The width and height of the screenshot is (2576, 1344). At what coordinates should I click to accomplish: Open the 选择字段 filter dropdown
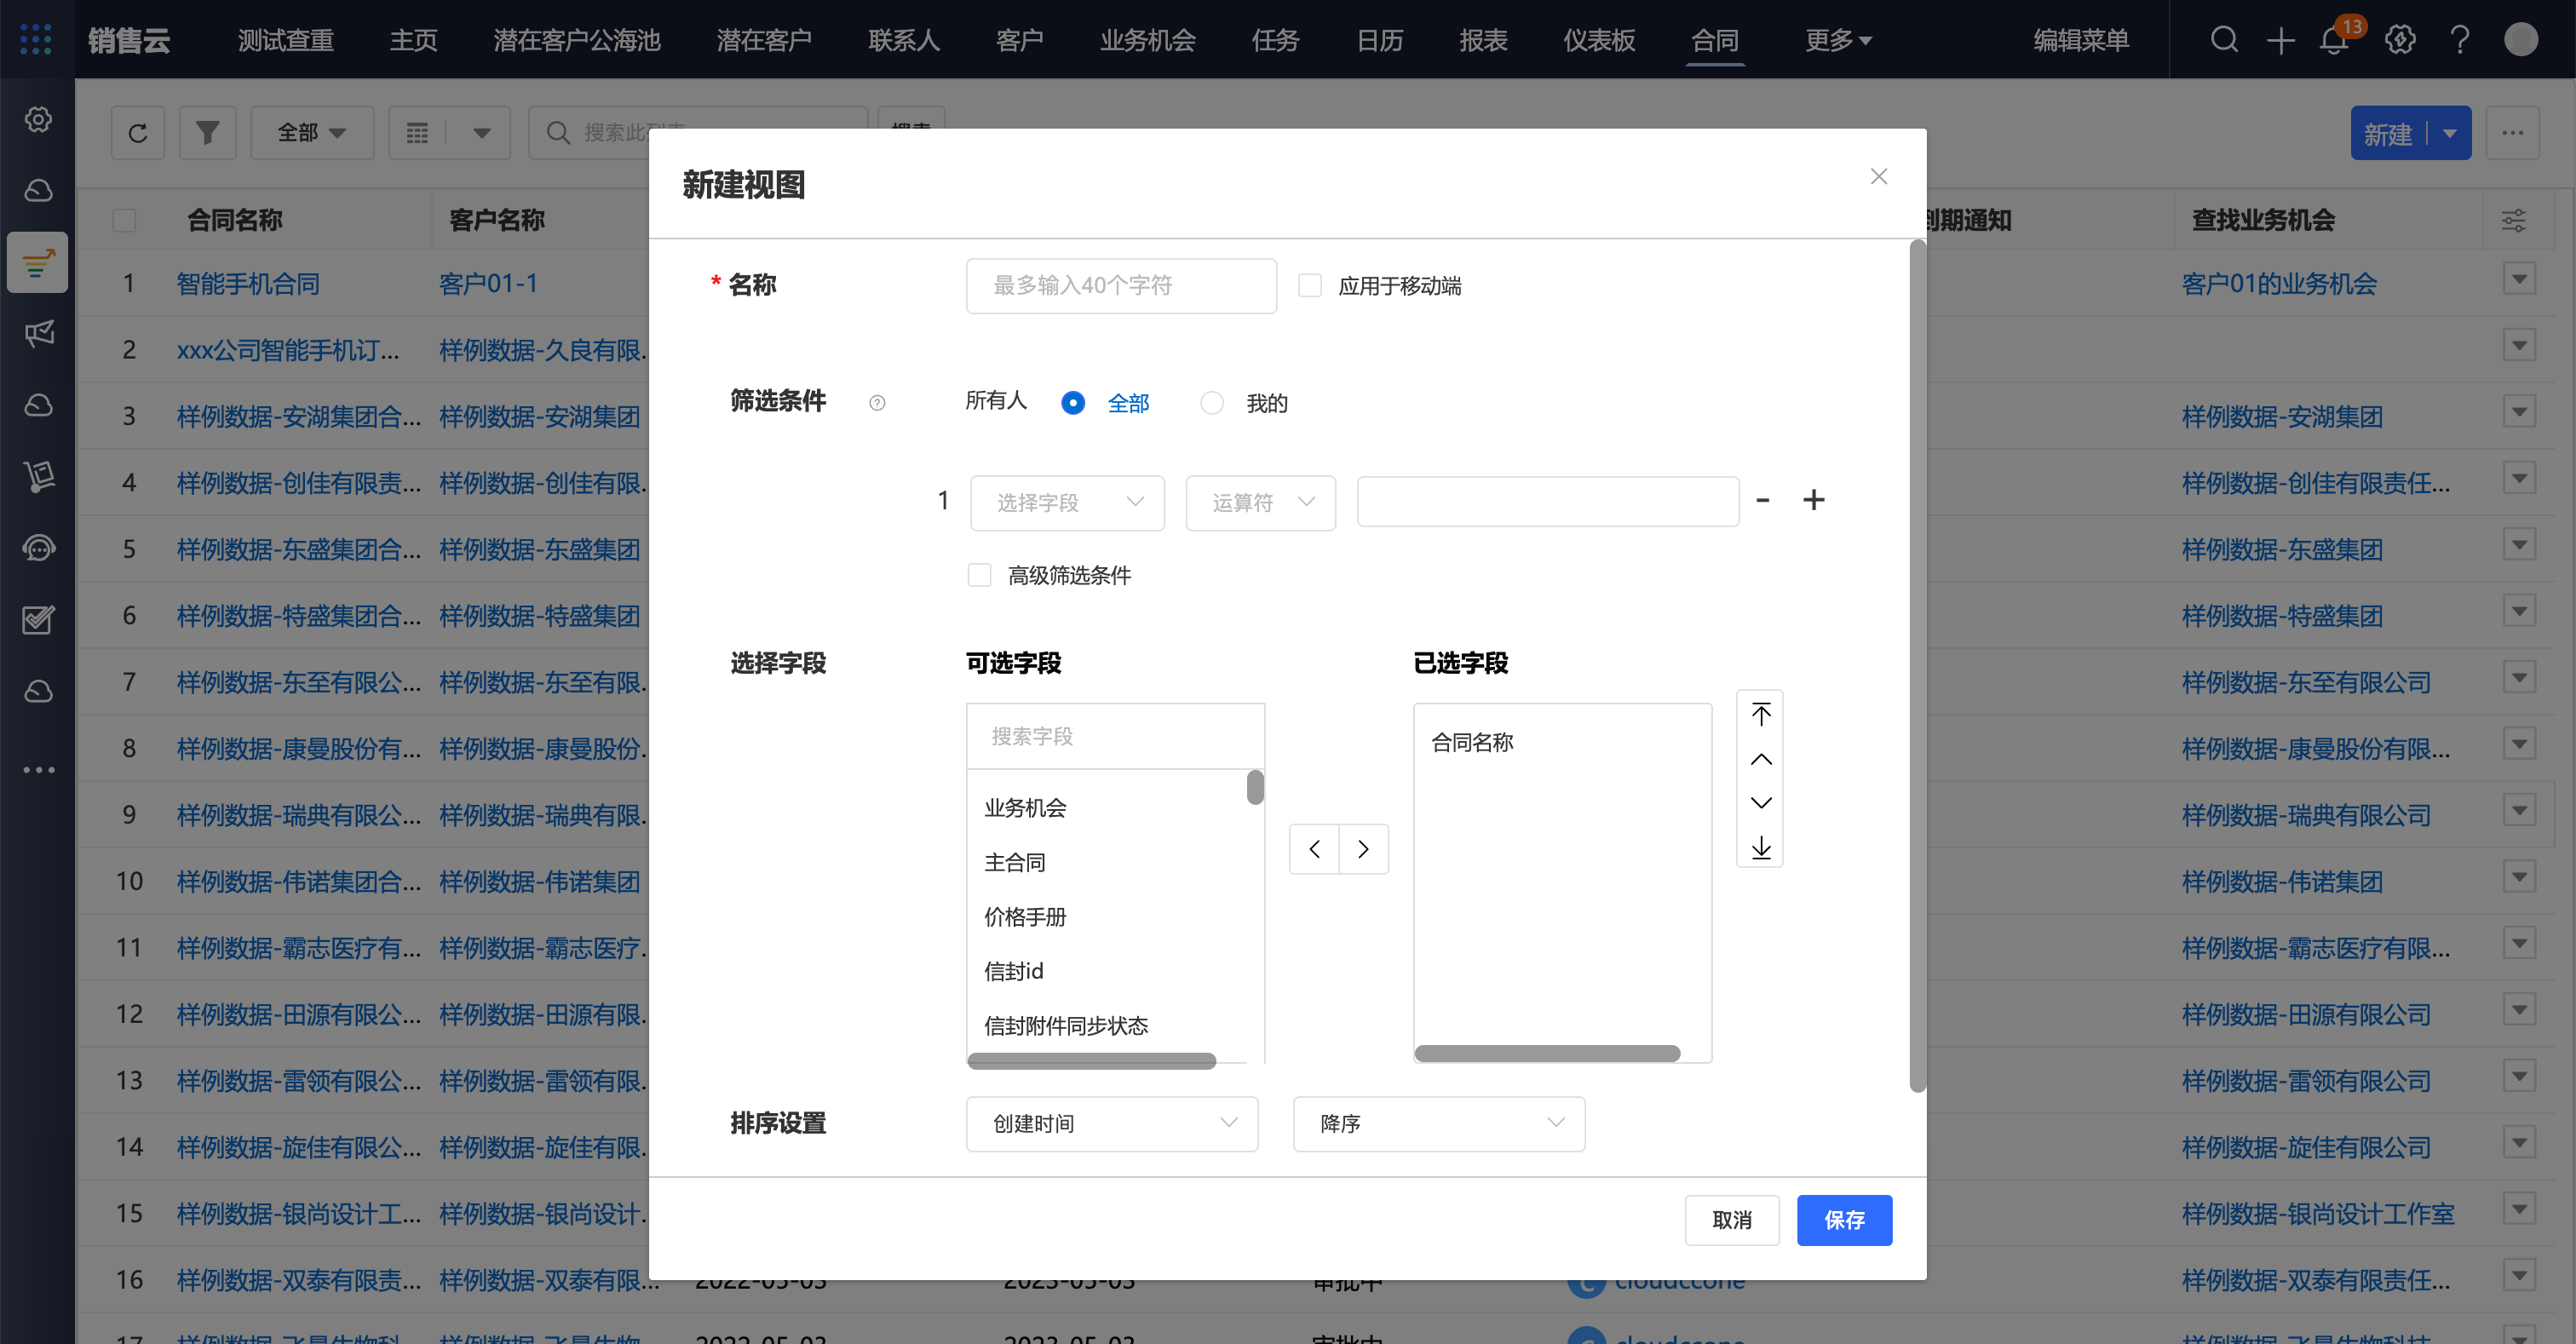click(1067, 502)
